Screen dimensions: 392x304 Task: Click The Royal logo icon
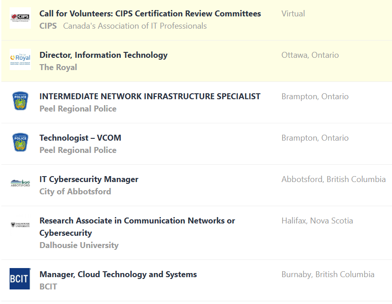[20, 59]
